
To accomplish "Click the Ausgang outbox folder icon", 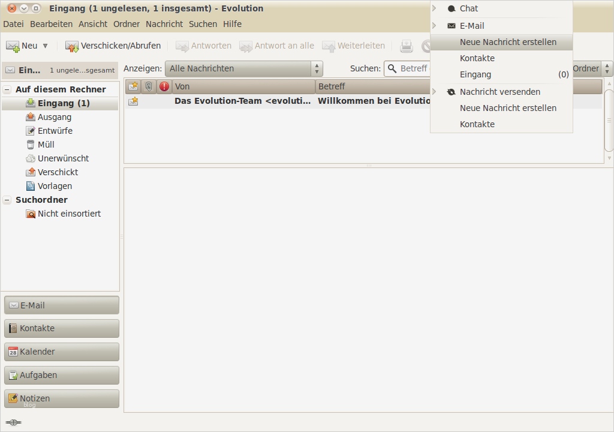I will point(31,117).
